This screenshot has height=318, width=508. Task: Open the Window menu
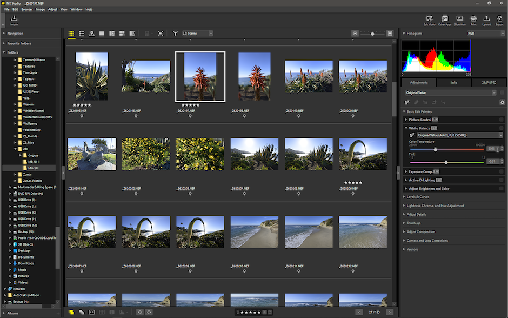(x=76, y=9)
